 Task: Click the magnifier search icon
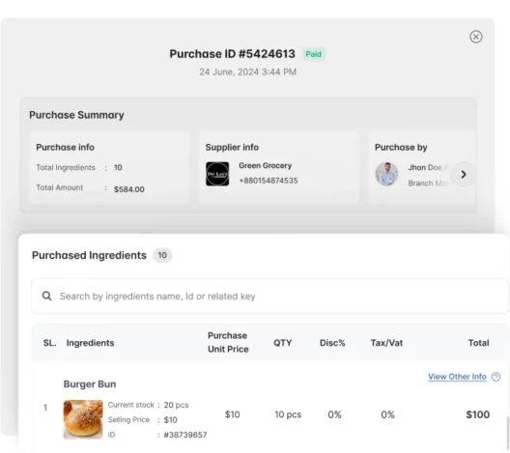click(x=46, y=296)
